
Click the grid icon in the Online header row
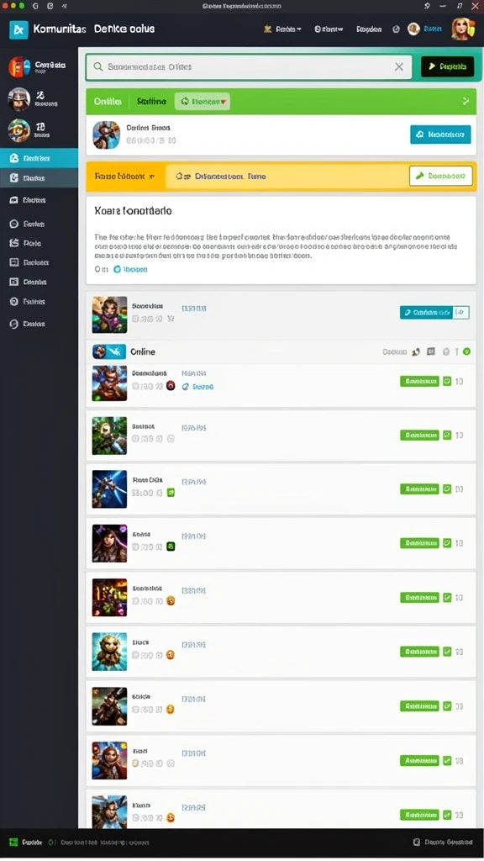(431, 351)
